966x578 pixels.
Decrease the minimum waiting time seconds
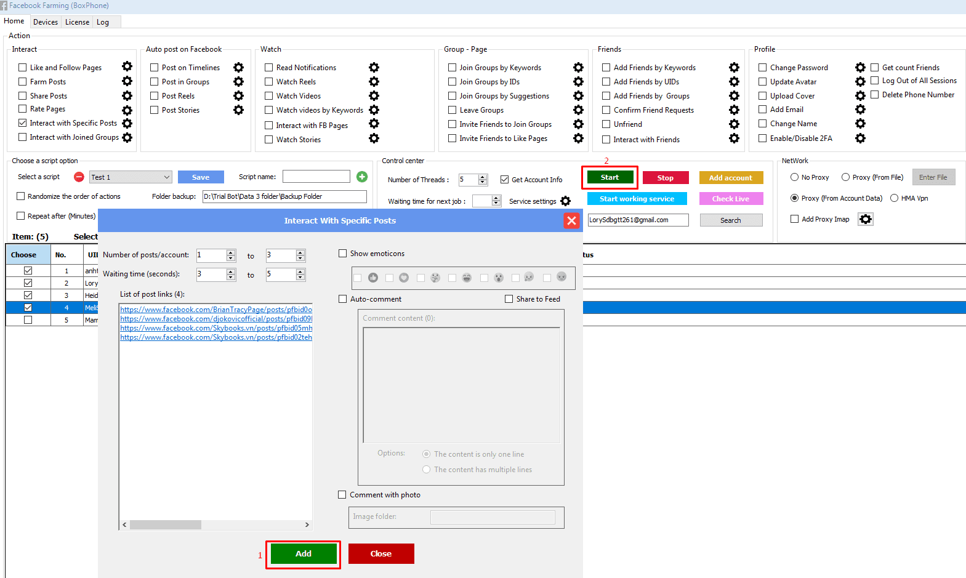[x=231, y=277]
